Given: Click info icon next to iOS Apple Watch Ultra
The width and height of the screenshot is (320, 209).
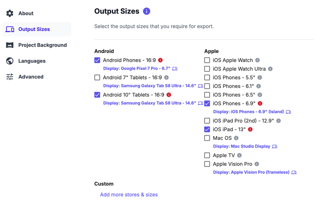Looking at the screenshot, I should tap(270, 69).
